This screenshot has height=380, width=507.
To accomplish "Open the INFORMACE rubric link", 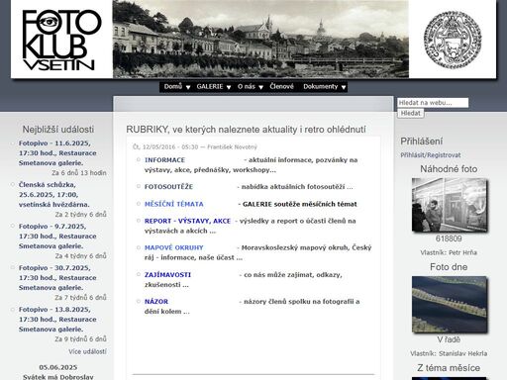I will (164, 160).
